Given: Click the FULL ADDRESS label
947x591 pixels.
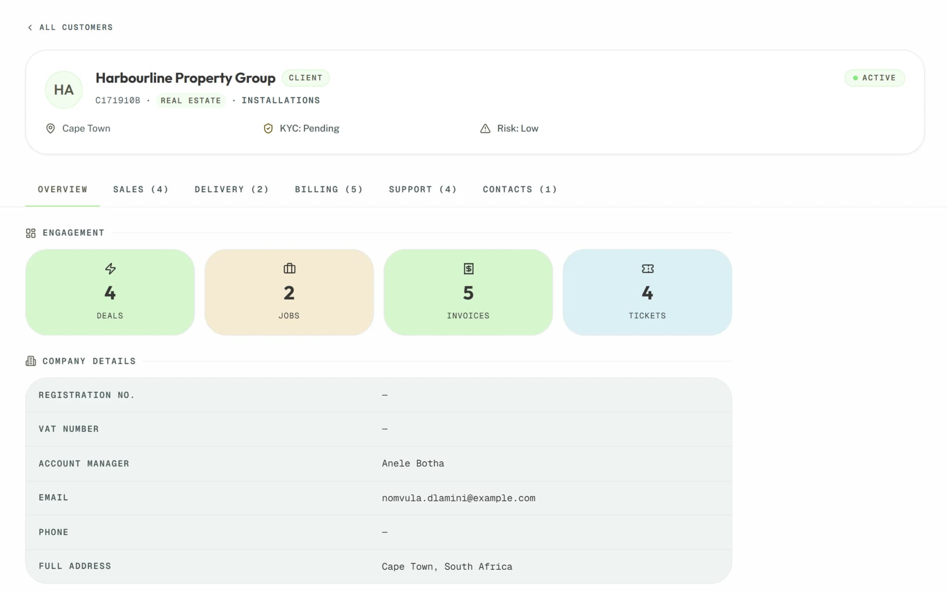Looking at the screenshot, I should (75, 566).
